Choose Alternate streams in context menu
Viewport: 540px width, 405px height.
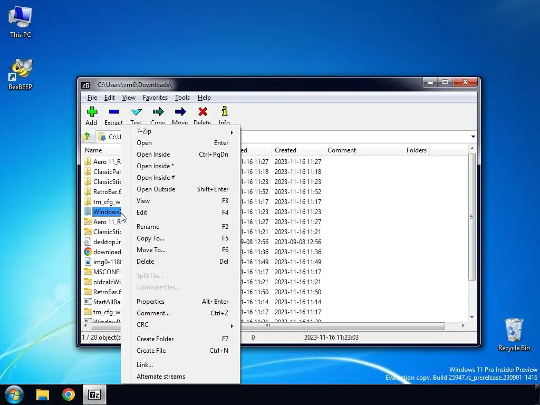click(180, 377)
